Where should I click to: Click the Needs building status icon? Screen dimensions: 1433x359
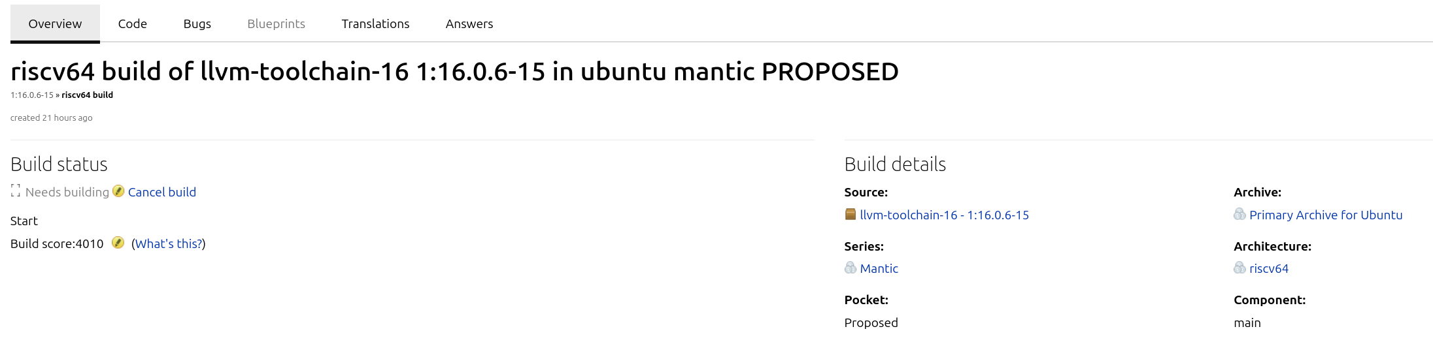pyautogui.click(x=16, y=191)
